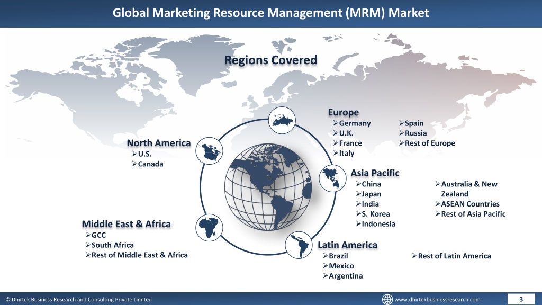This screenshot has width=542, height=305.
Task: Select the 'North America' region heading
Action: (159, 143)
